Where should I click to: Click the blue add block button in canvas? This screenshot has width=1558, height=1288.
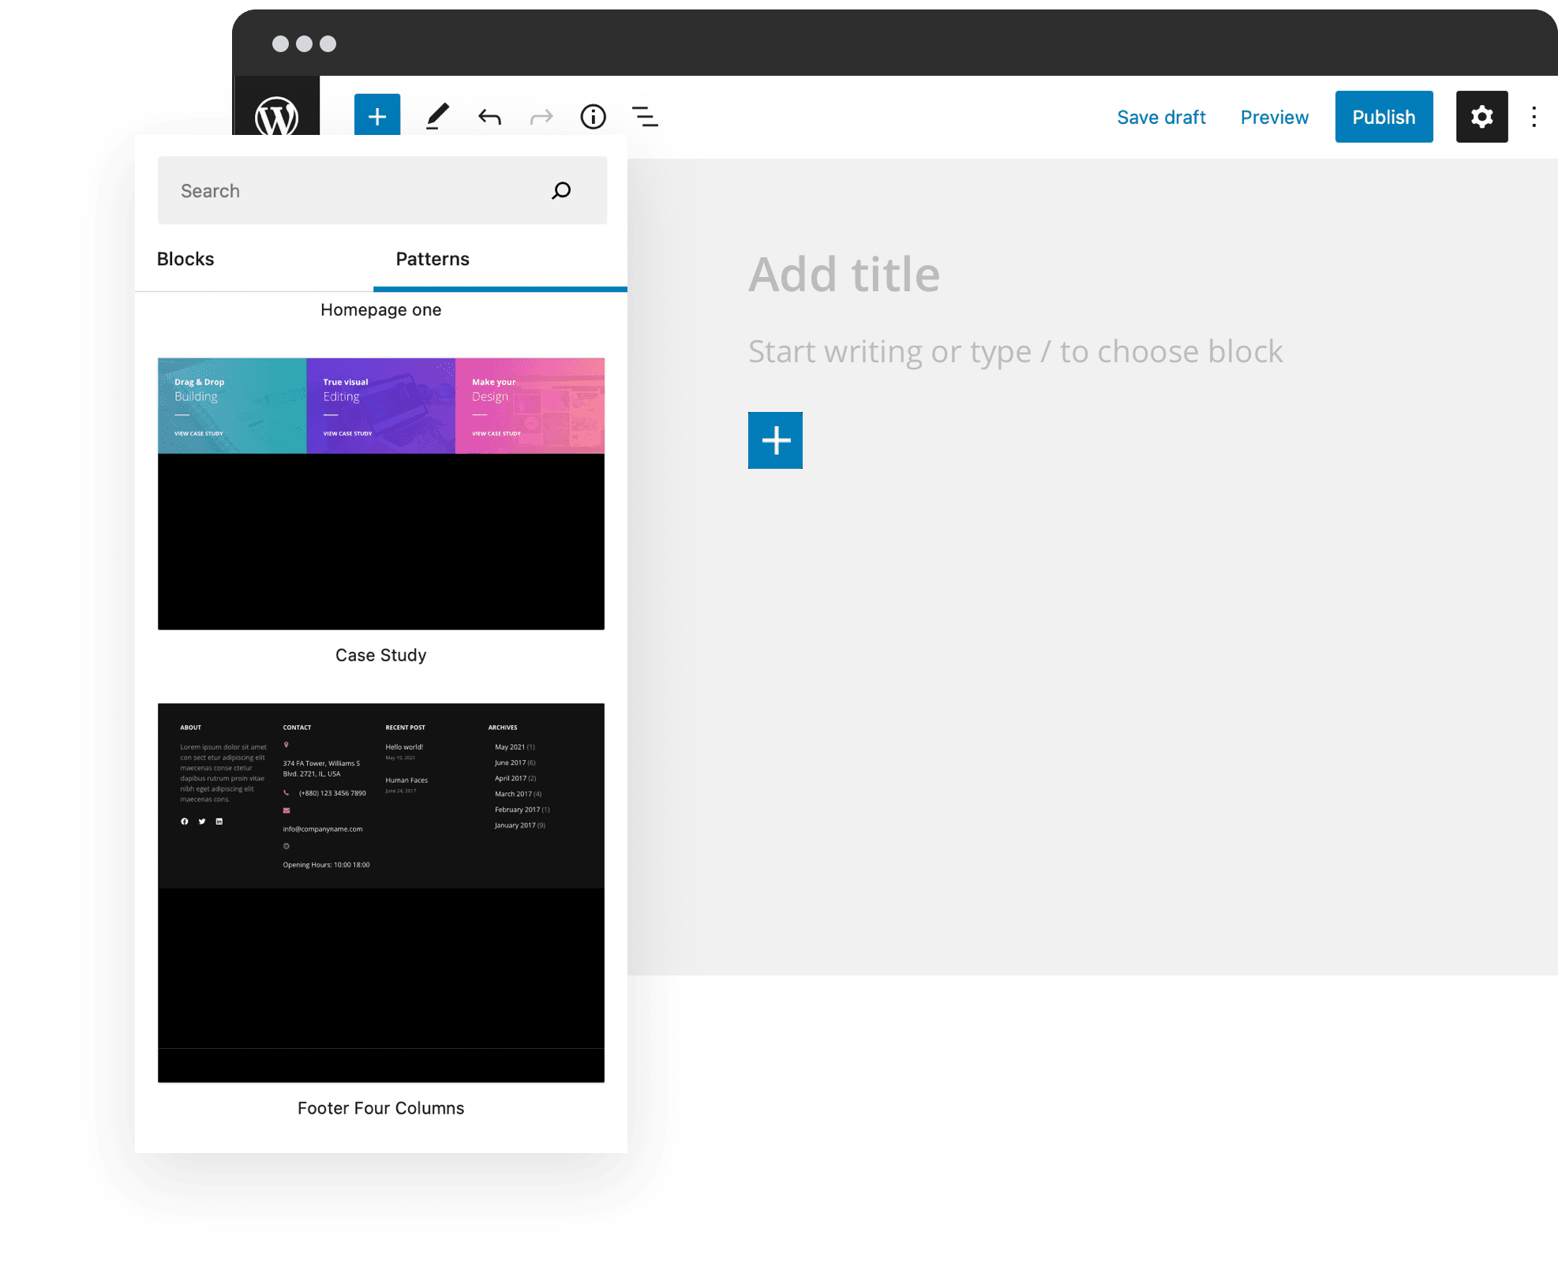tap(775, 440)
